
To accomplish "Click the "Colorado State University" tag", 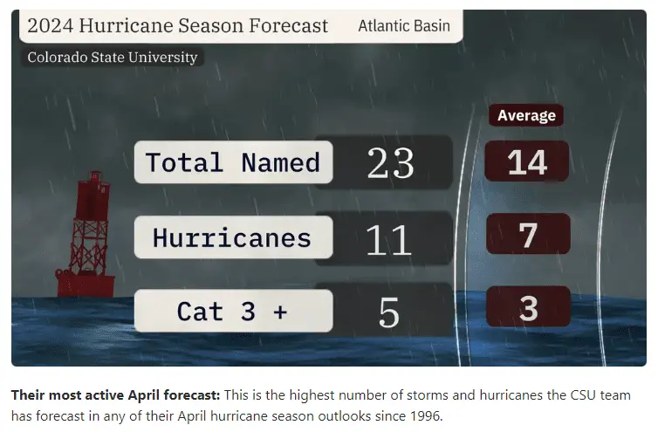I will 113,58.
